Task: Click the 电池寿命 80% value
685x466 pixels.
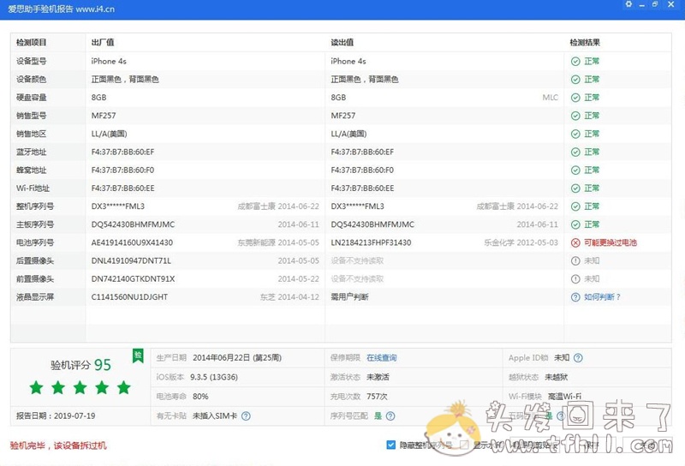Action: [200, 397]
